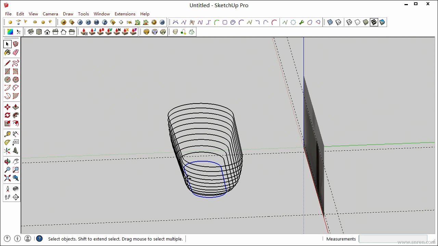Select the Axes tool
The height and width of the screenshot is (246, 438).
pyautogui.click(x=7, y=151)
